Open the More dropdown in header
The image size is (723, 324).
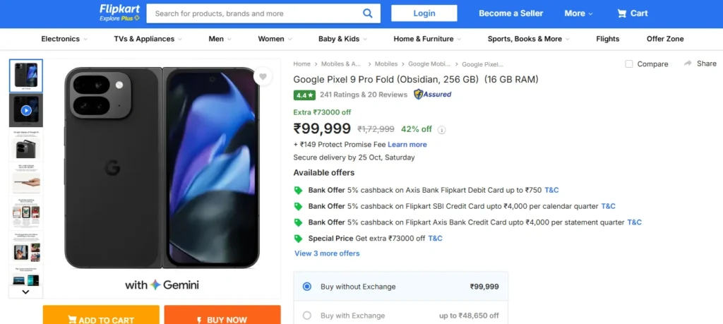pos(578,13)
